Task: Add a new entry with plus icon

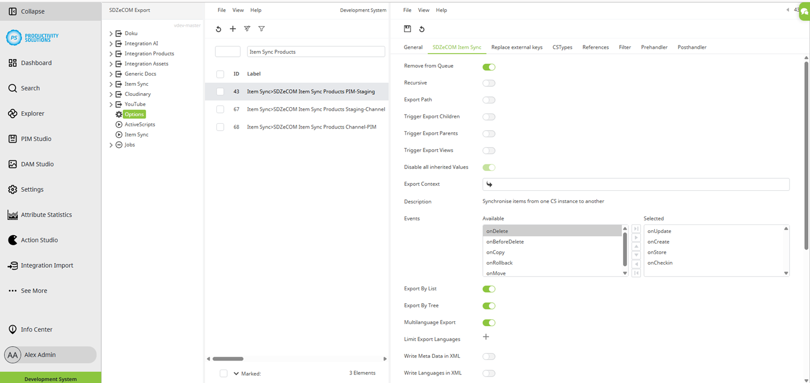Action: tap(232, 29)
